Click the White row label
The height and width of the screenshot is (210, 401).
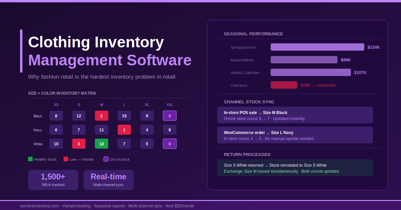click(38, 144)
